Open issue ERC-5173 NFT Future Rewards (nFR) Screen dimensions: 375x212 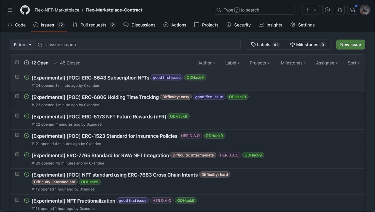pyautogui.click(x=99, y=117)
